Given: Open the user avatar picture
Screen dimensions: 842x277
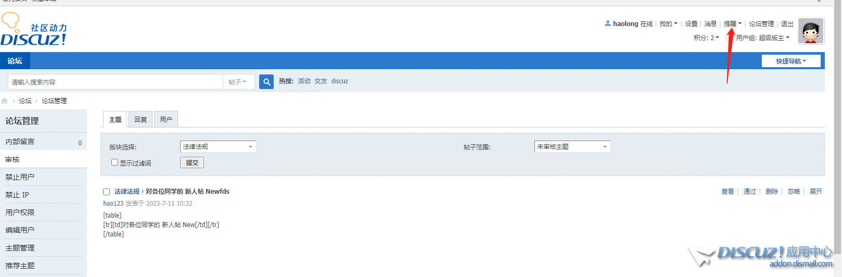Looking at the screenshot, I should pyautogui.click(x=810, y=31).
